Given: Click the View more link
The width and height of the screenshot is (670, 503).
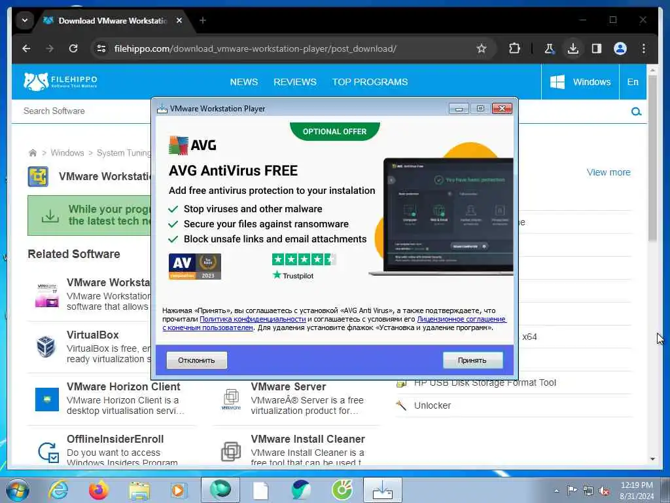Looking at the screenshot, I should tap(608, 172).
